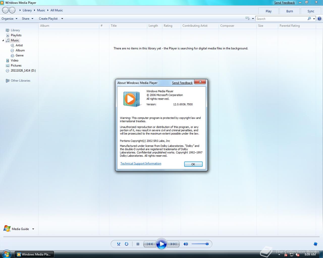The image size is (323, 258).
Task: Switch to Now Playing view
Action: pos(315,244)
